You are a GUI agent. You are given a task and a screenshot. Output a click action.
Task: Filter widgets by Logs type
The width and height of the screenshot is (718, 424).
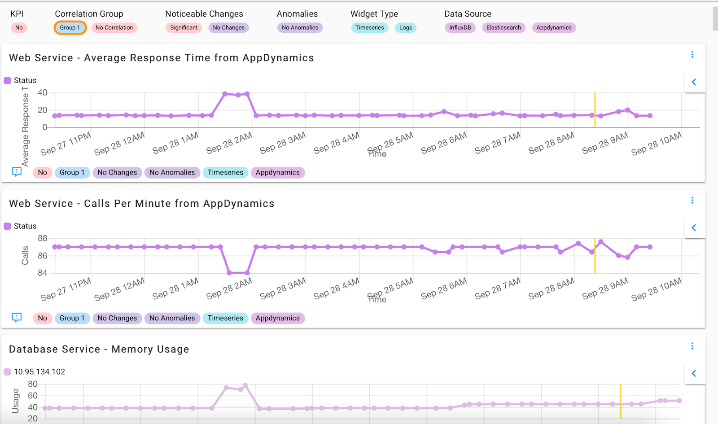[x=406, y=27]
